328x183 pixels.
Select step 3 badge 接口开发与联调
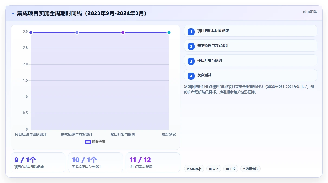(x=191, y=61)
